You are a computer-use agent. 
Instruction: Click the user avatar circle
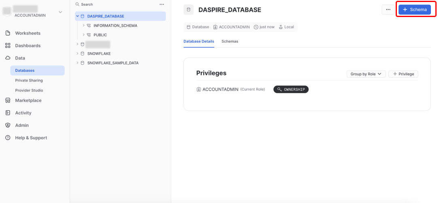(8, 11)
